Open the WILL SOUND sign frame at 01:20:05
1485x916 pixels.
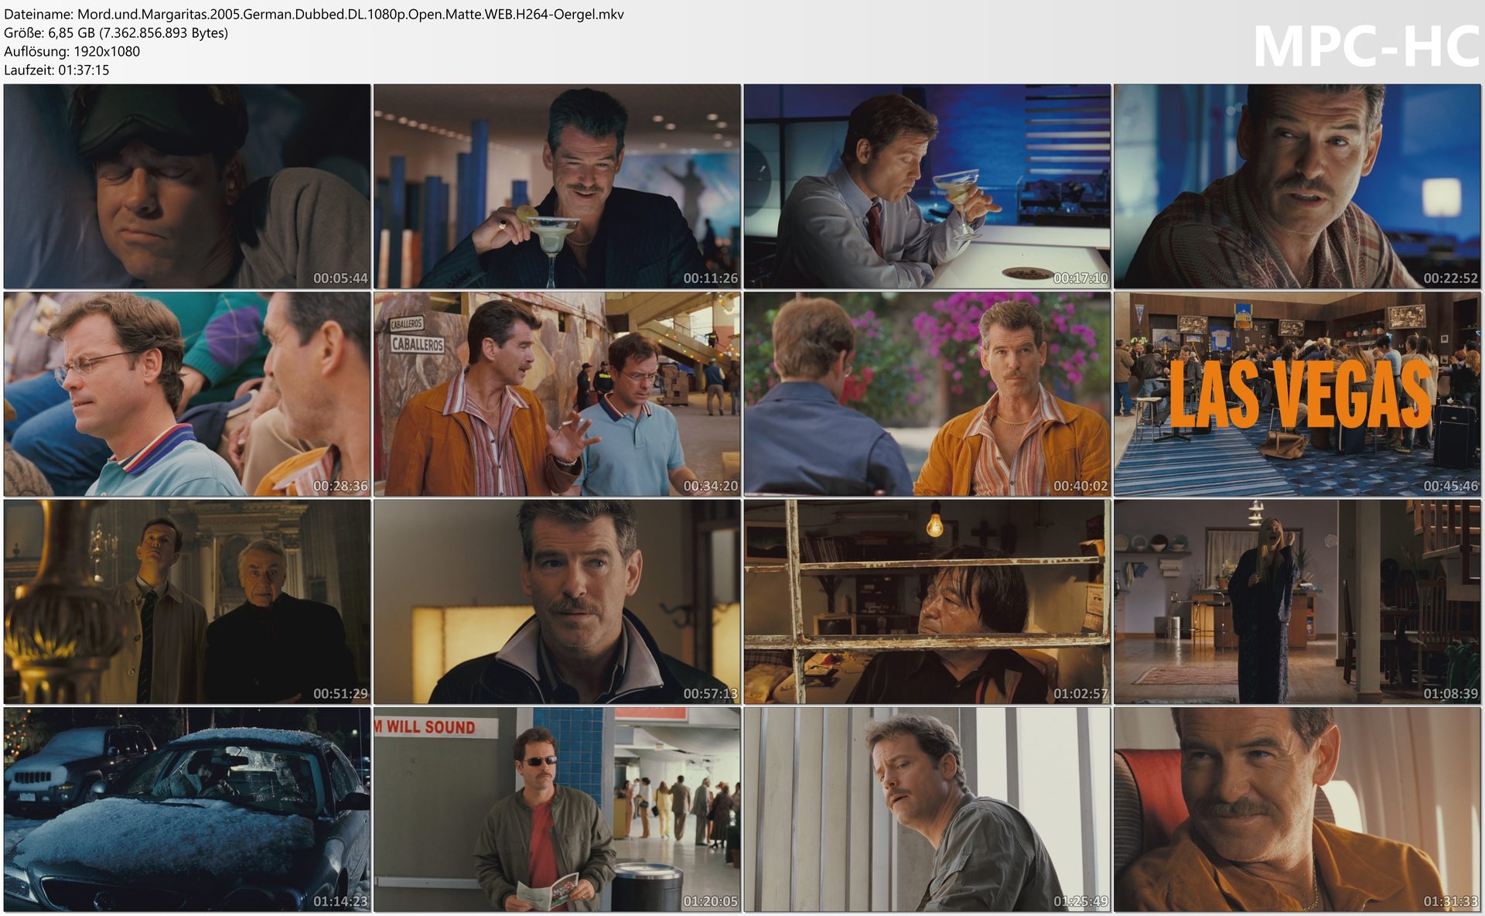(x=557, y=808)
